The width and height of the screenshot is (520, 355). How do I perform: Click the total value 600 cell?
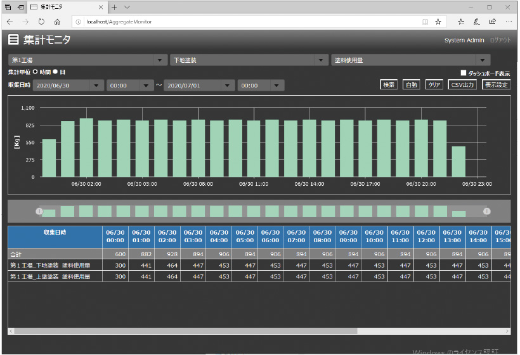click(115, 254)
